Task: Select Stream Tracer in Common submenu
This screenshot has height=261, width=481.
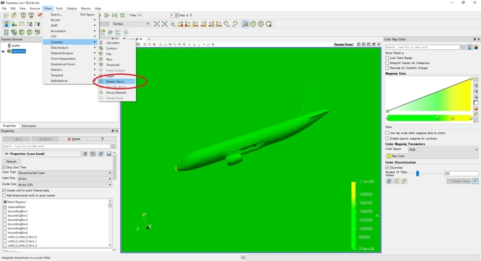Action: tap(116, 81)
